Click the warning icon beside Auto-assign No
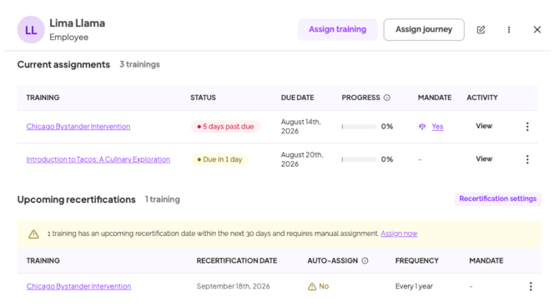 point(312,286)
